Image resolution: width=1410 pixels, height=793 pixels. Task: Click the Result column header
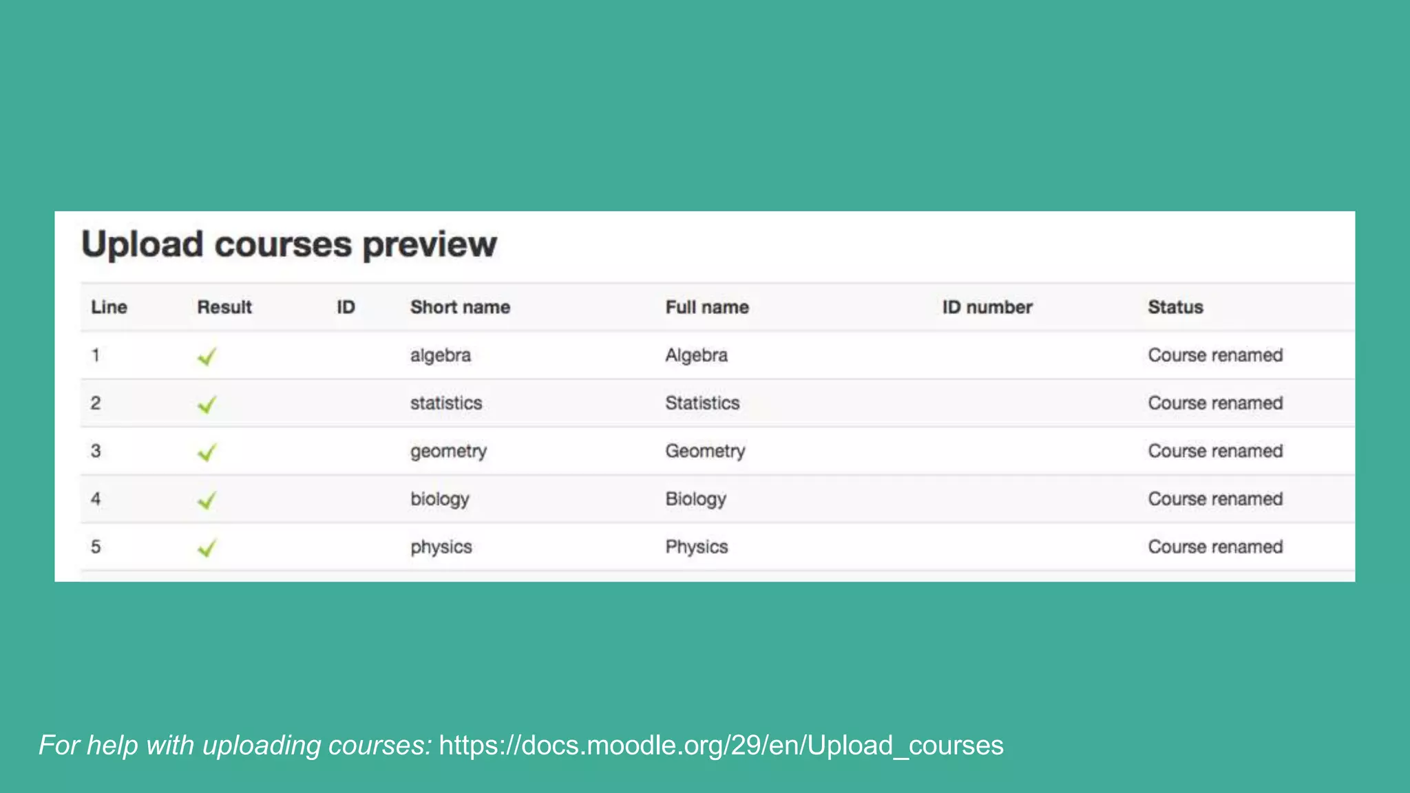224,307
